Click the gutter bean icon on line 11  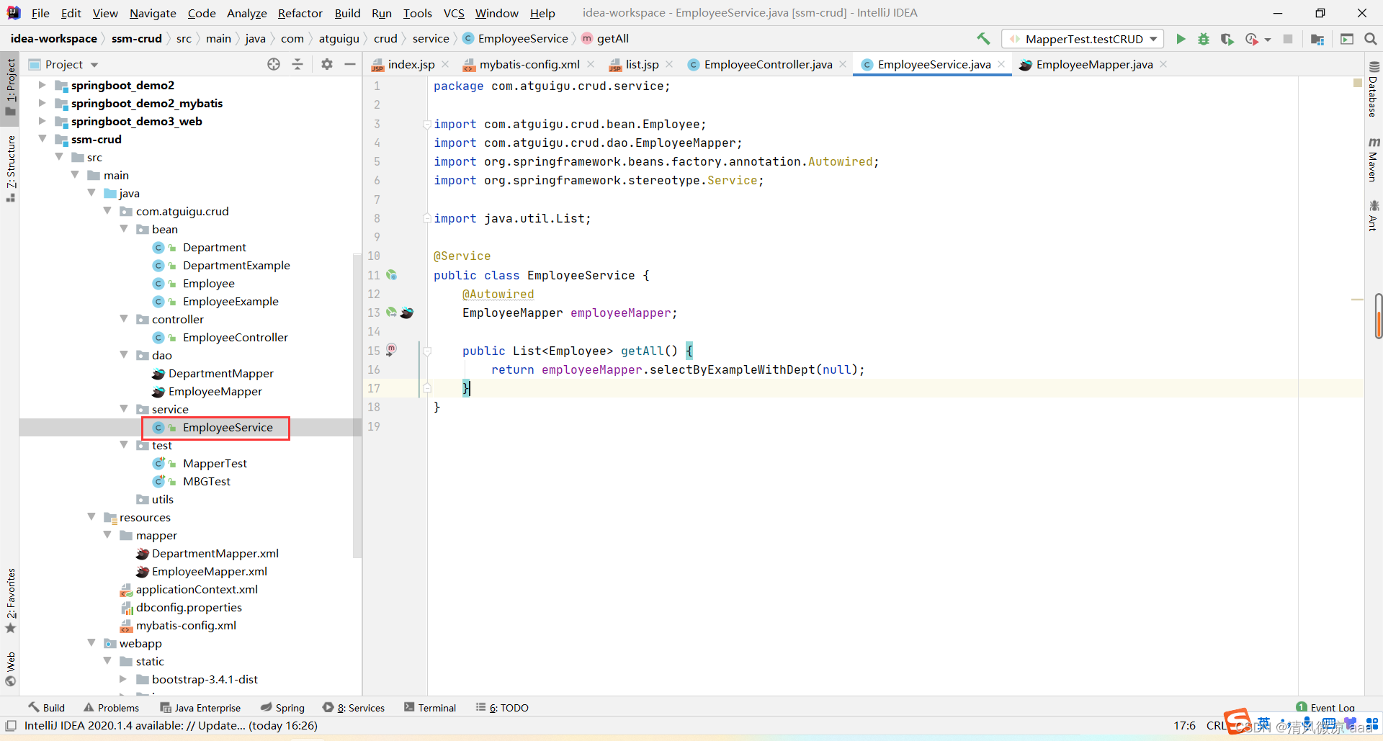coord(391,275)
